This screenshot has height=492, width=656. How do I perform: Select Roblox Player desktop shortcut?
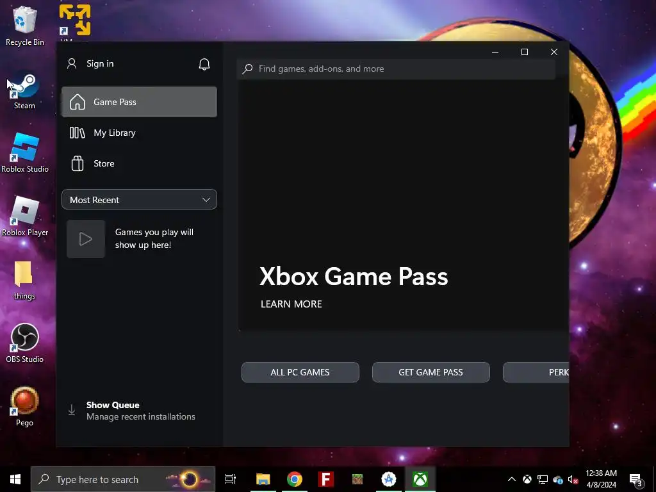[25, 217]
